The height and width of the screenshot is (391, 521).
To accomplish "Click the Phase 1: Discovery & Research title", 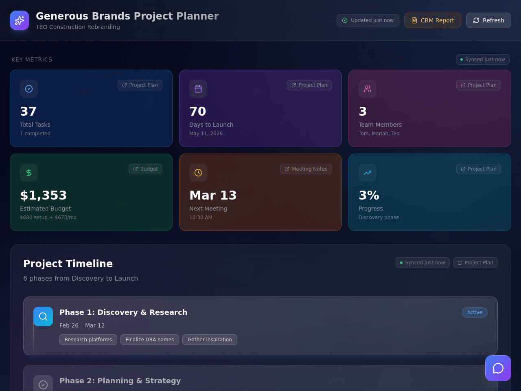I will (123, 312).
